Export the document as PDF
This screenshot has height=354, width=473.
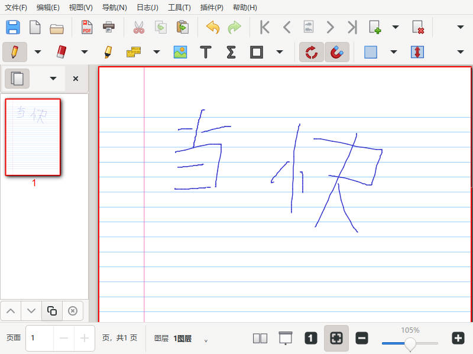(87, 27)
